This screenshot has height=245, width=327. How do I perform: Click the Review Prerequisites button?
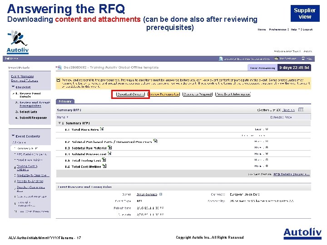[163, 94]
